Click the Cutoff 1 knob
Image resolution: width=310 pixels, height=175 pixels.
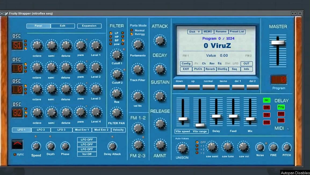pyautogui.click(x=116, y=55)
